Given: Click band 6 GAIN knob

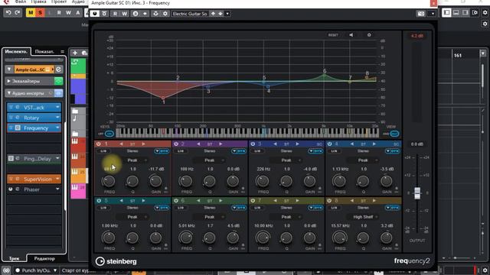Looking at the screenshot, I should [x=233, y=238].
